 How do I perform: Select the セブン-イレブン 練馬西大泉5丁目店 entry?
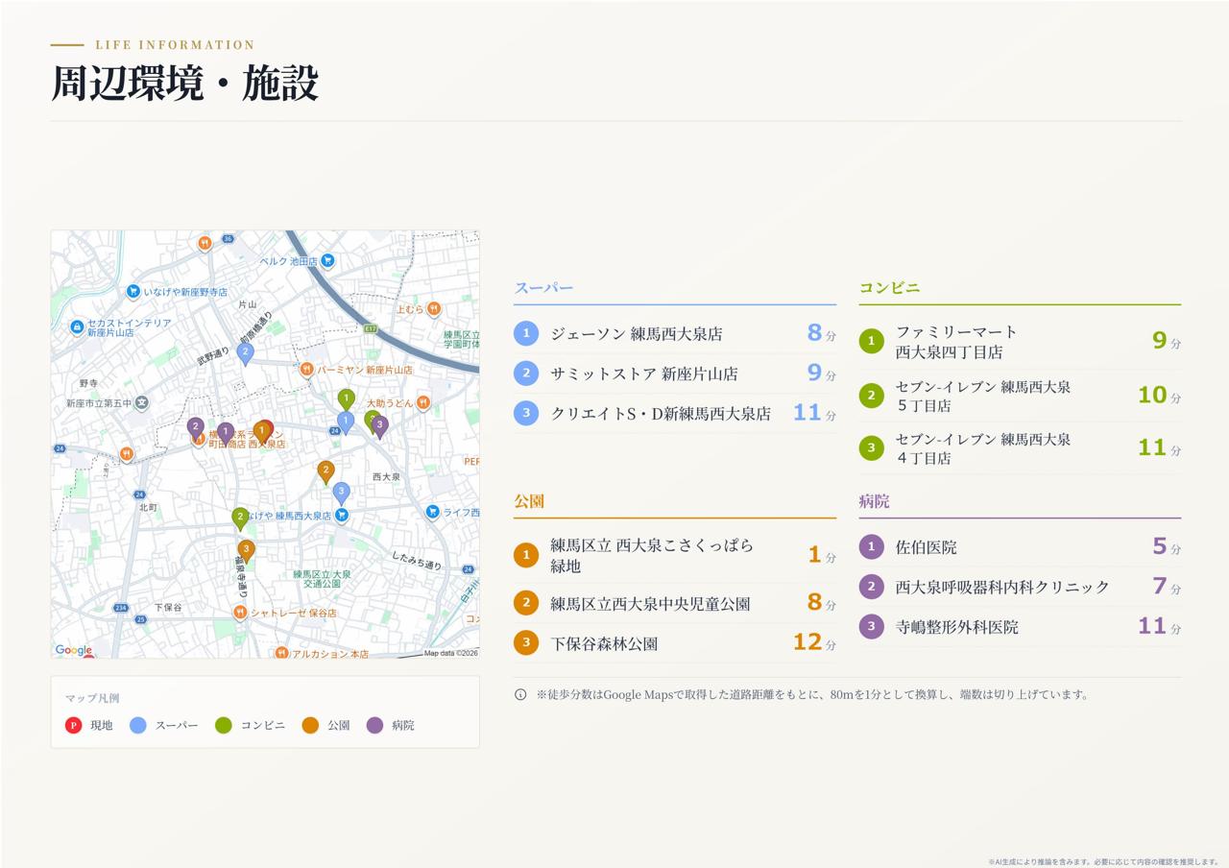pos(1020,396)
